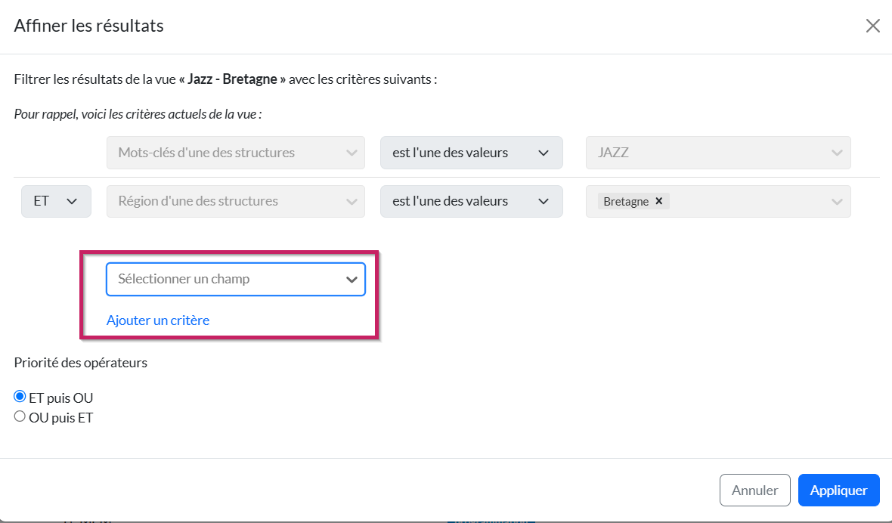Open the operator dropdown in the Mots-clés row
Image resolution: width=892 pixels, height=523 pixels.
coord(471,153)
